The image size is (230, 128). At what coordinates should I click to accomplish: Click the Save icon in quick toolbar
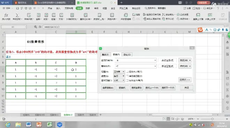tap(17, 8)
